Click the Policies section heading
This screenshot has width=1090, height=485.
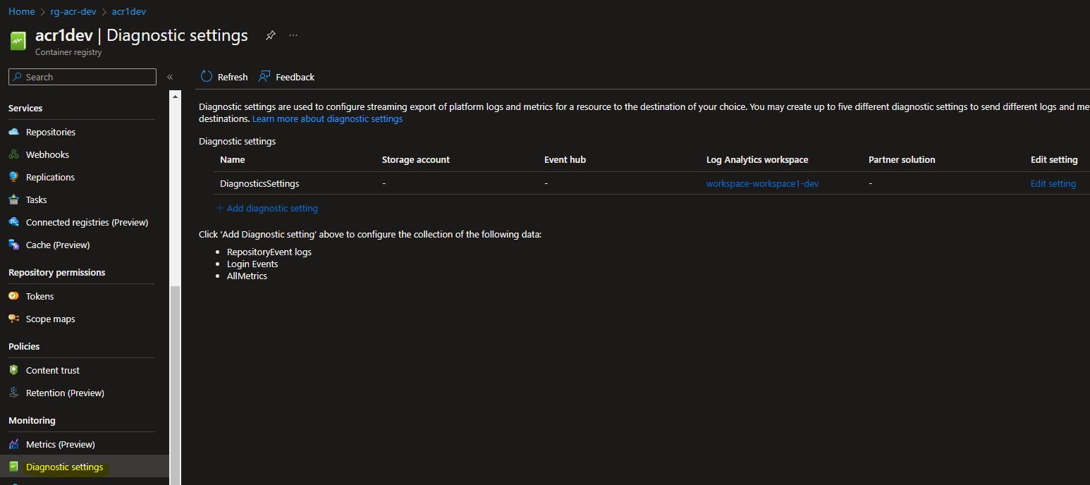pos(24,346)
